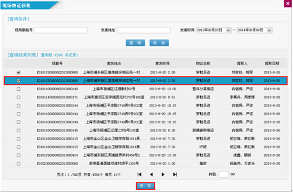Select the 玻璃破碎痕迹 evidence name cell
This screenshot has height=192, width=293.
203,130
